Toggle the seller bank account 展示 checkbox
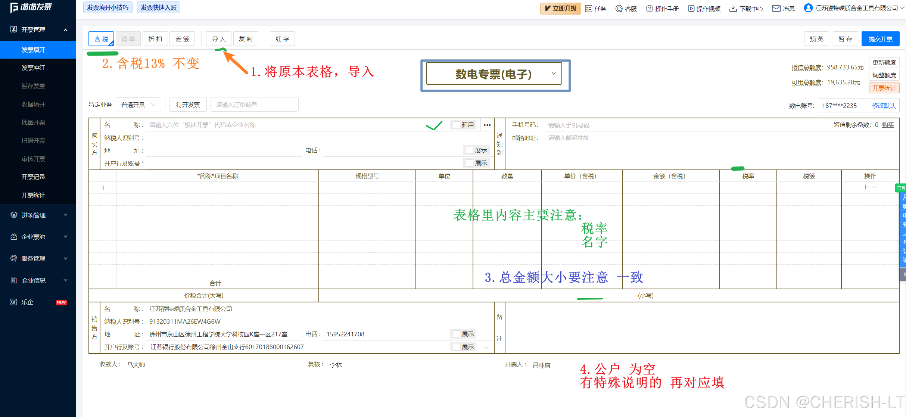906x417 pixels. point(456,347)
